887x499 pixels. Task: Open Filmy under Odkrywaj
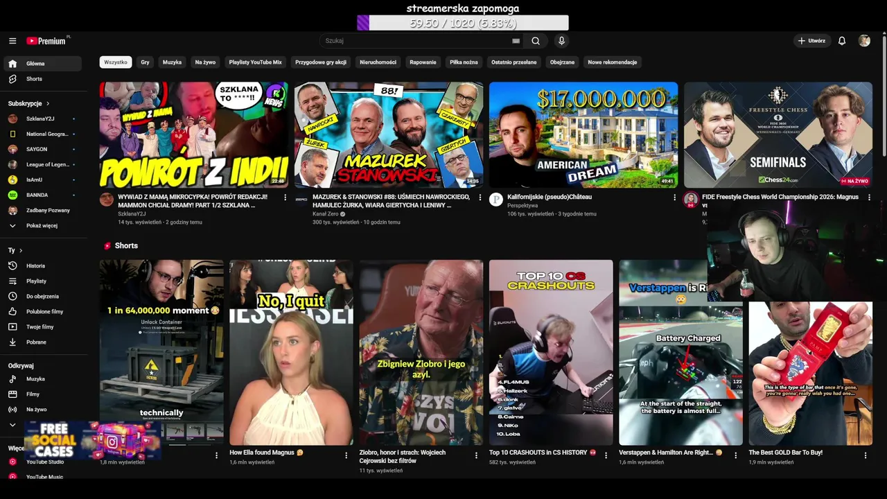(x=42, y=394)
